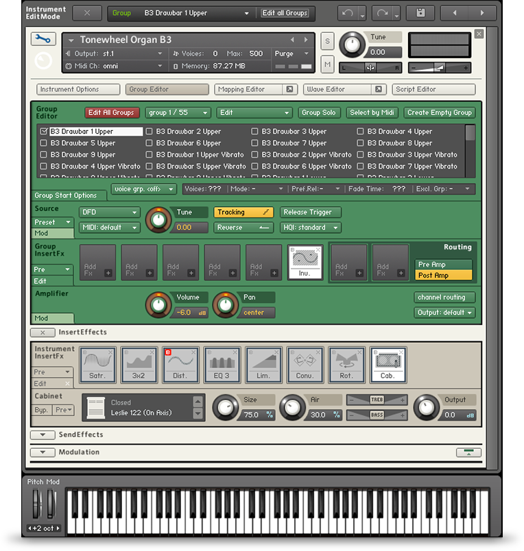
Task: Open Instrument Options tab
Action: [x=78, y=89]
